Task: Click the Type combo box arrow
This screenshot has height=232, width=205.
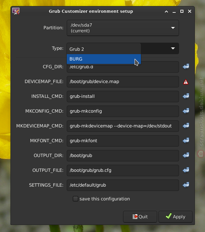Action: pos(173,48)
